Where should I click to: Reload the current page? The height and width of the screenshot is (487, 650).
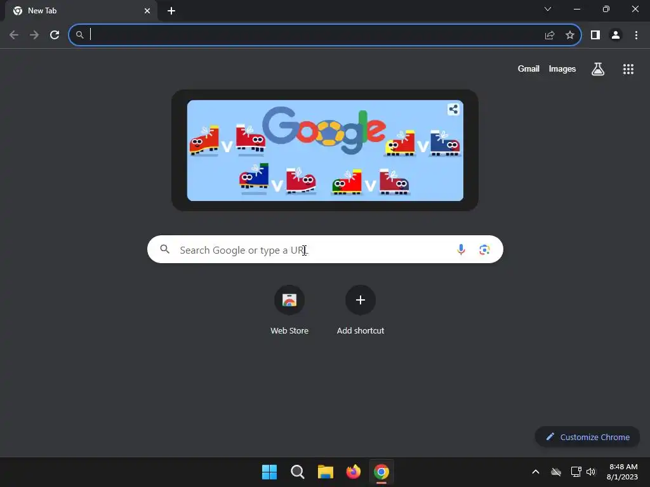(55, 35)
